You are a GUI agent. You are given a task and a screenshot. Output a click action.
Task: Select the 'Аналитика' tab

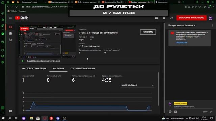(58, 69)
